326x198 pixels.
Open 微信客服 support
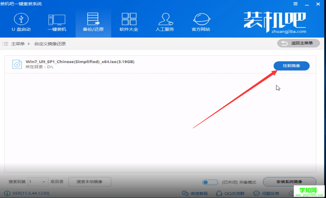click(195, 193)
